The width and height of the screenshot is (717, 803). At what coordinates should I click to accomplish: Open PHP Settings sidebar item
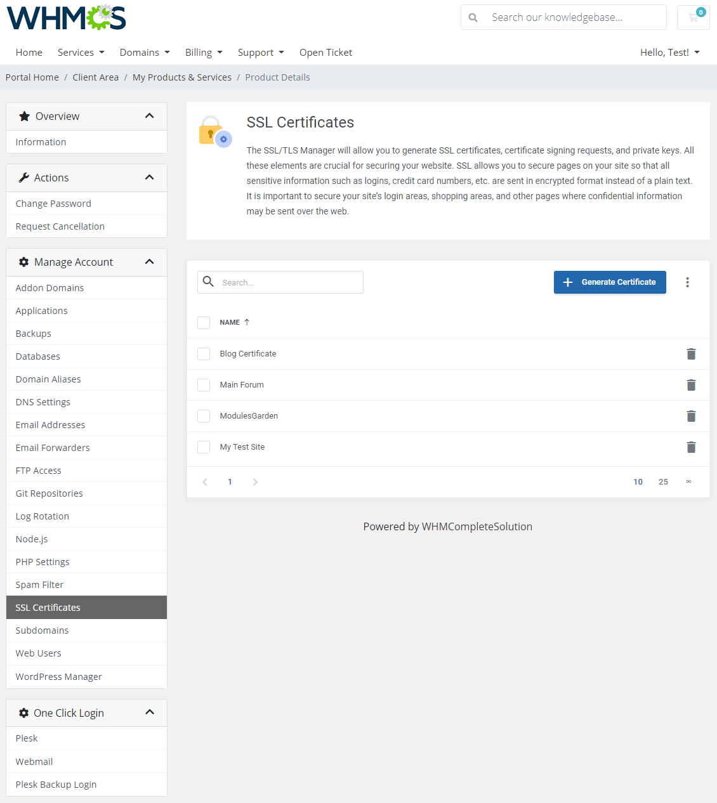86,562
